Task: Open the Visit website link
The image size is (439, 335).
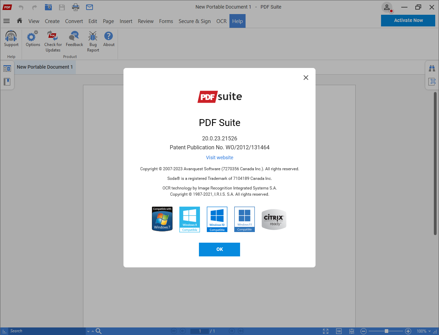Action: 219,158
